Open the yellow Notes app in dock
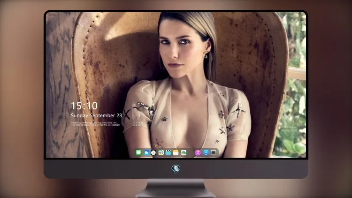Image resolution: width=352 pixels, height=198 pixels. coord(176,153)
